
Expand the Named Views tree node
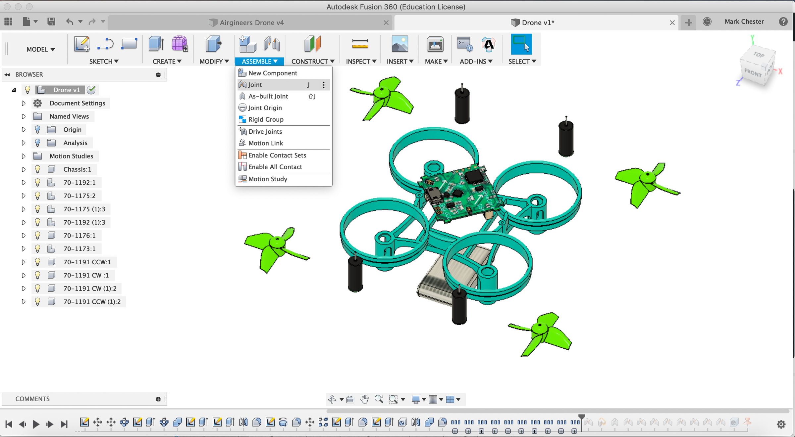coord(23,116)
